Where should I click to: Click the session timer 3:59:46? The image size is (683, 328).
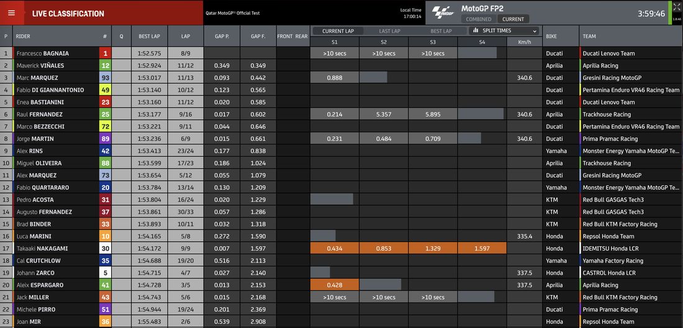click(x=651, y=14)
